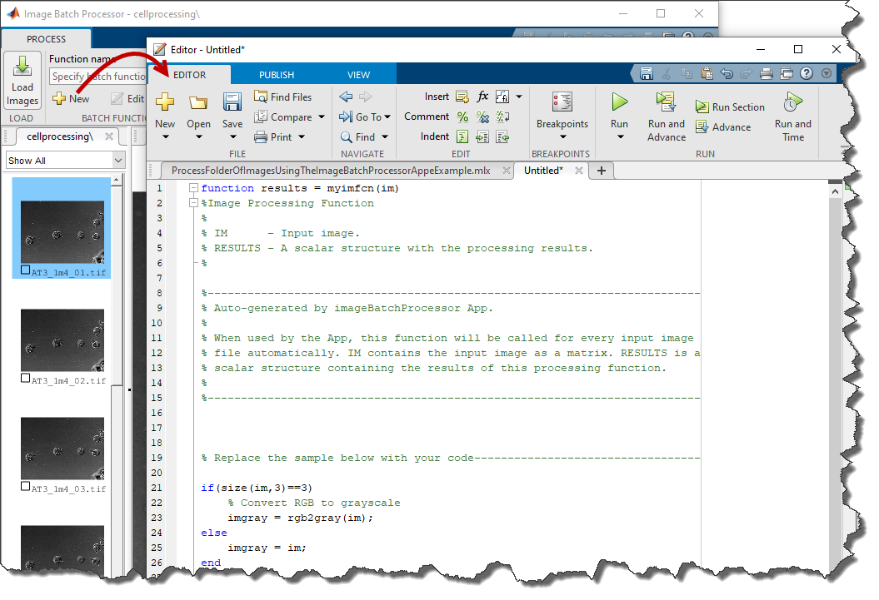The image size is (879, 600).
Task: Click the function name input field
Action: coord(98,77)
